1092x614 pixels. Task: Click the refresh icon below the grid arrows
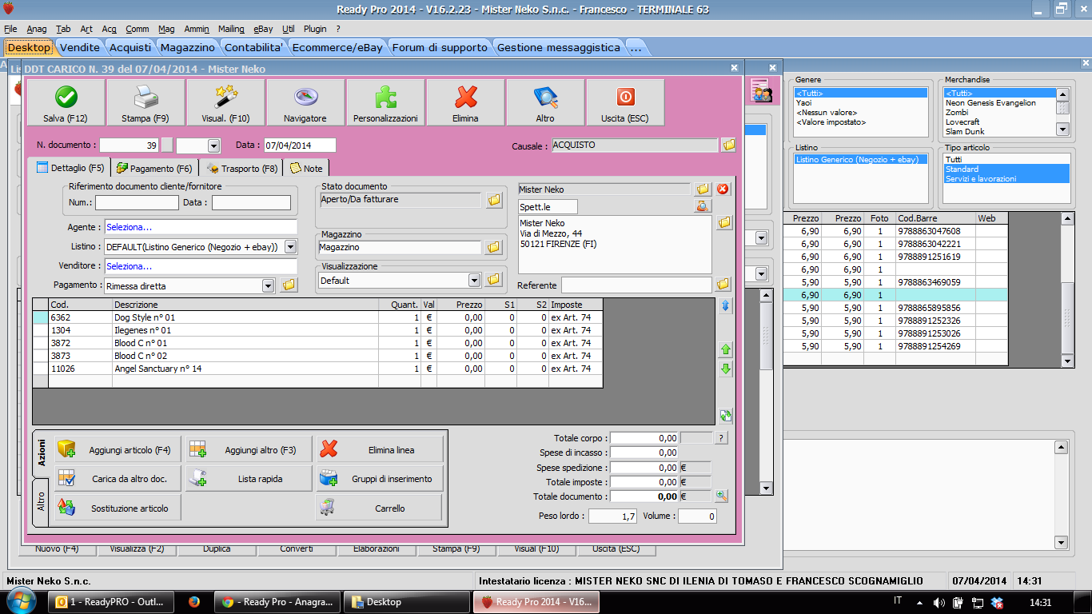726,416
